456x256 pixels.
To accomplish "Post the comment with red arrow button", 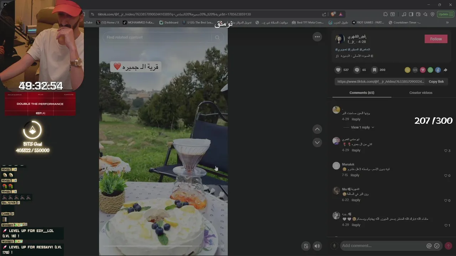I will pos(448,246).
